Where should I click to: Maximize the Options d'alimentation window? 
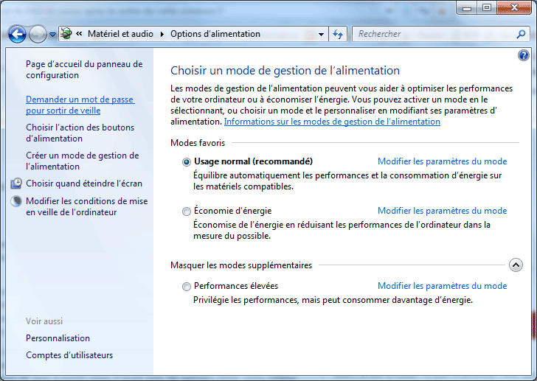pos(487,7)
